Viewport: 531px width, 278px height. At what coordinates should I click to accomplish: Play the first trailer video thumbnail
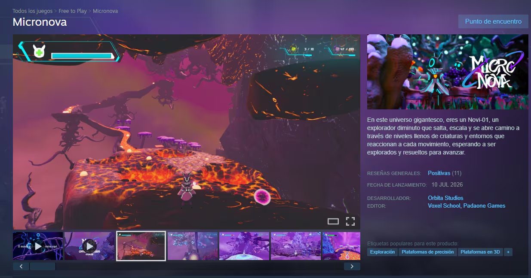coord(38,246)
